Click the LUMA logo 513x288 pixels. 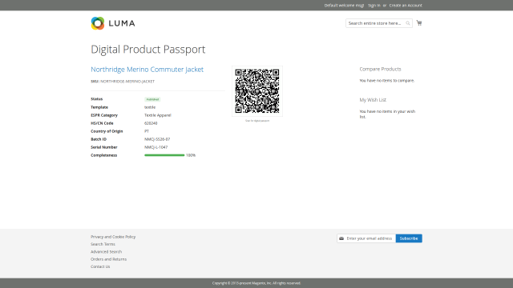point(113,23)
